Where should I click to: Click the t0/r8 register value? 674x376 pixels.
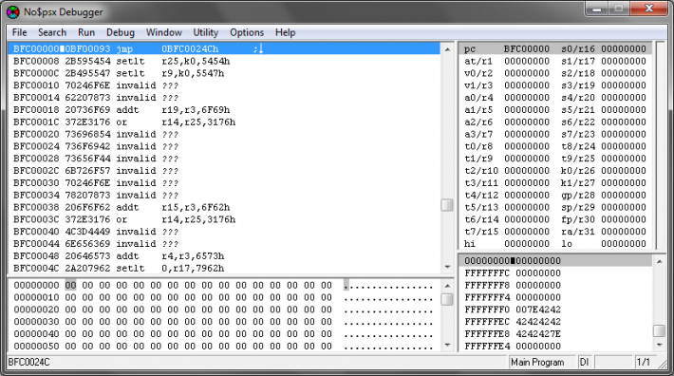(x=527, y=146)
